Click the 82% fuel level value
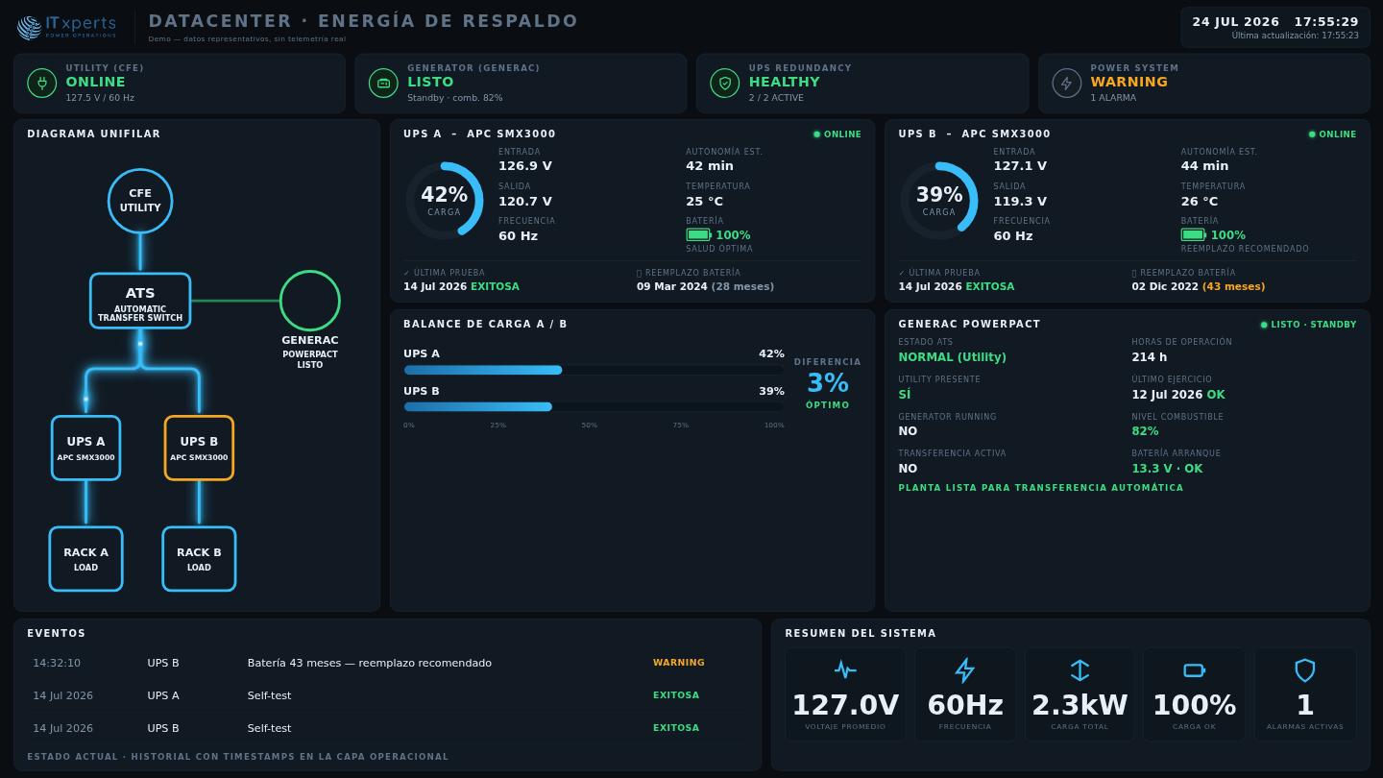The height and width of the screenshot is (778, 1383). (x=1145, y=431)
